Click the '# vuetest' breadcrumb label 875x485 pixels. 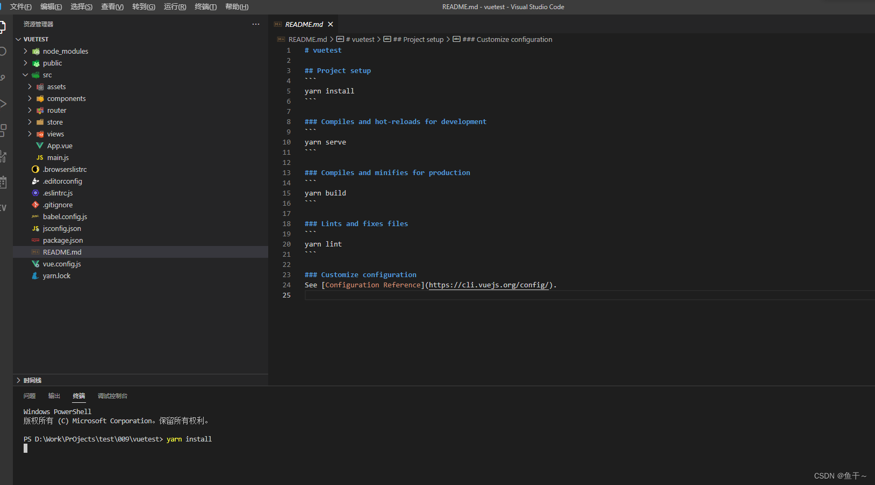(x=360, y=39)
